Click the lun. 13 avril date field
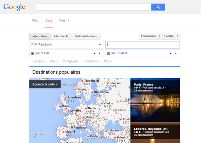 pos(143,53)
